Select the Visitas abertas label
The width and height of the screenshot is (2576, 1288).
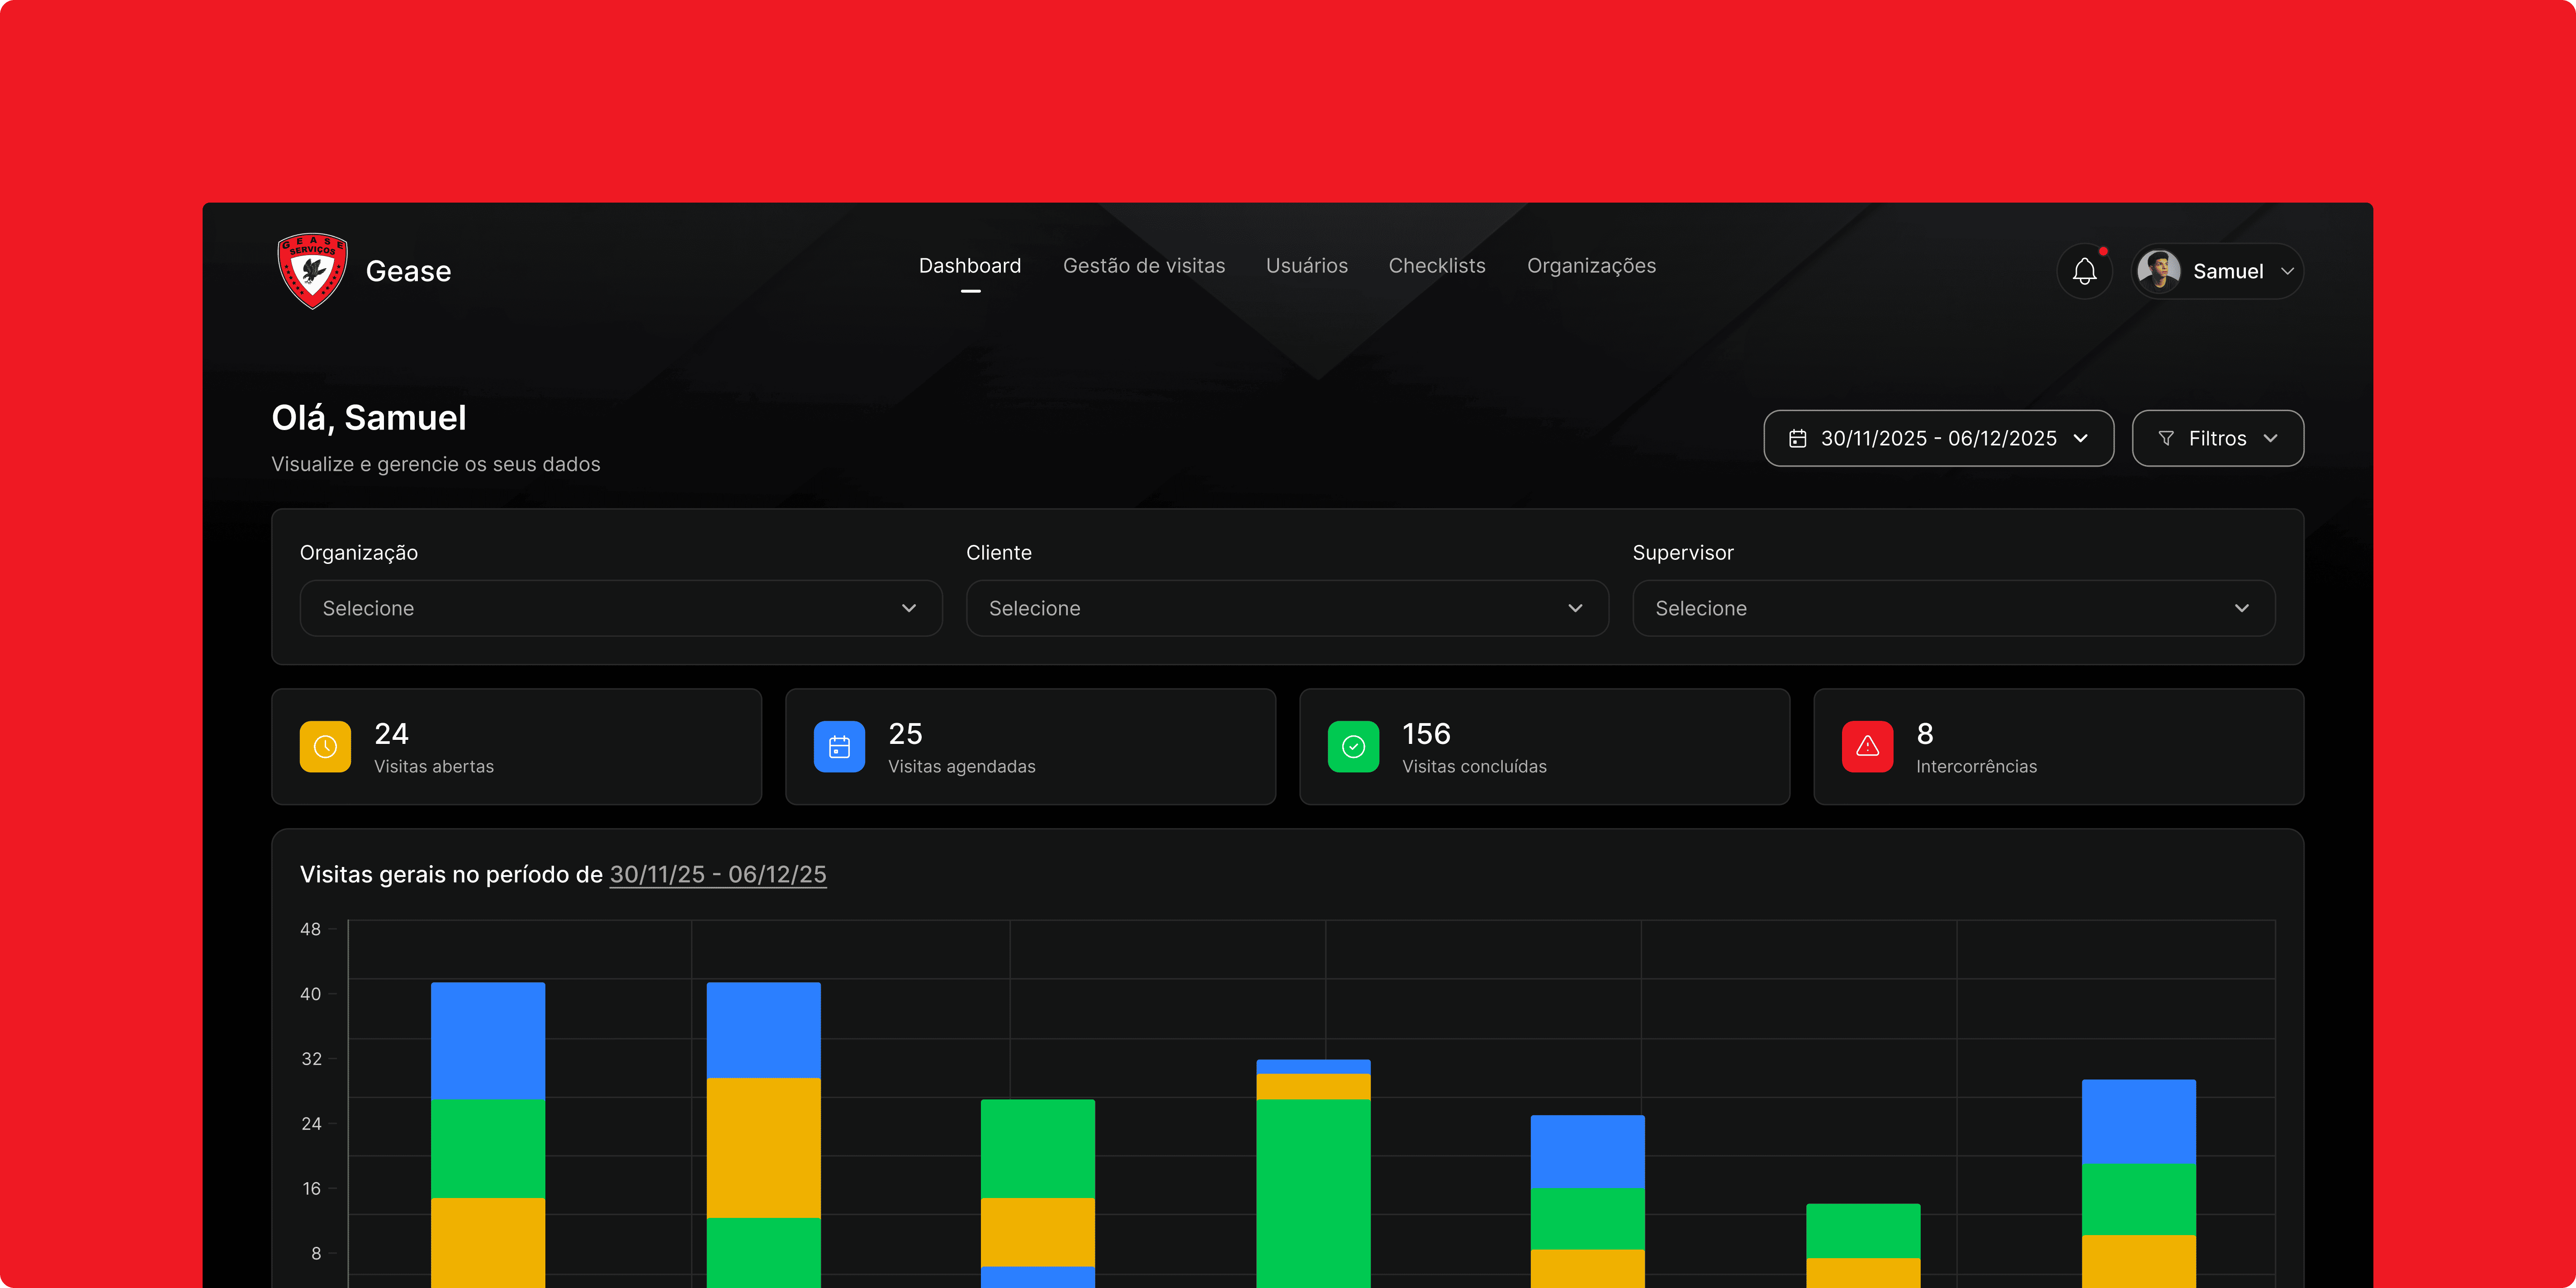click(x=434, y=767)
